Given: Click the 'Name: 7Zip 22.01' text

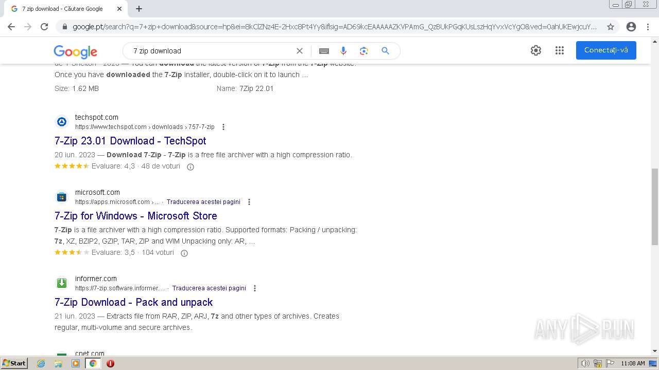Looking at the screenshot, I should [245, 88].
